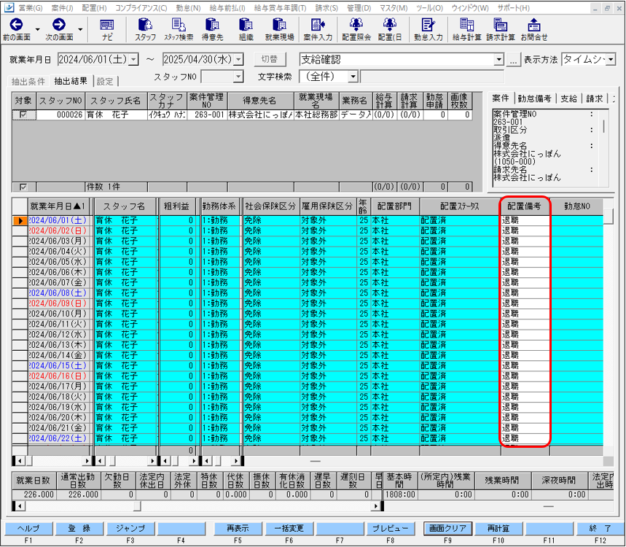Click the 文字検索 text input field
Viewport: 626px width, 547px height.
pyautogui.click(x=432, y=77)
